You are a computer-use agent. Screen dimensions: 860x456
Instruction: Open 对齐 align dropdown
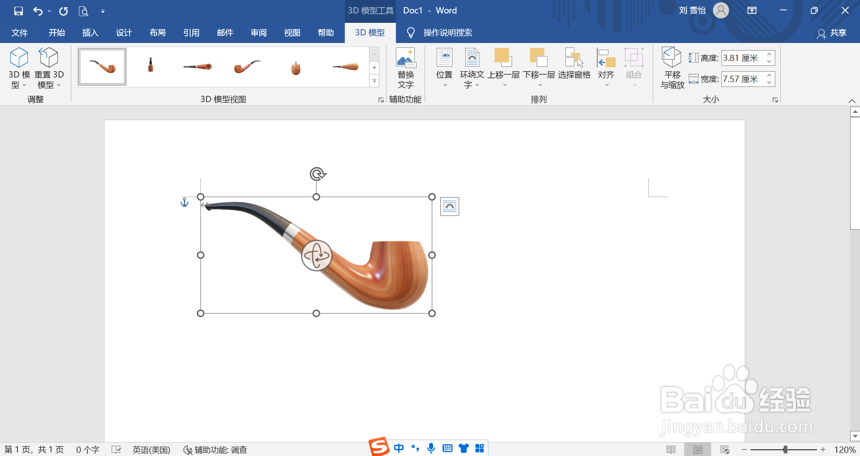tap(606, 68)
